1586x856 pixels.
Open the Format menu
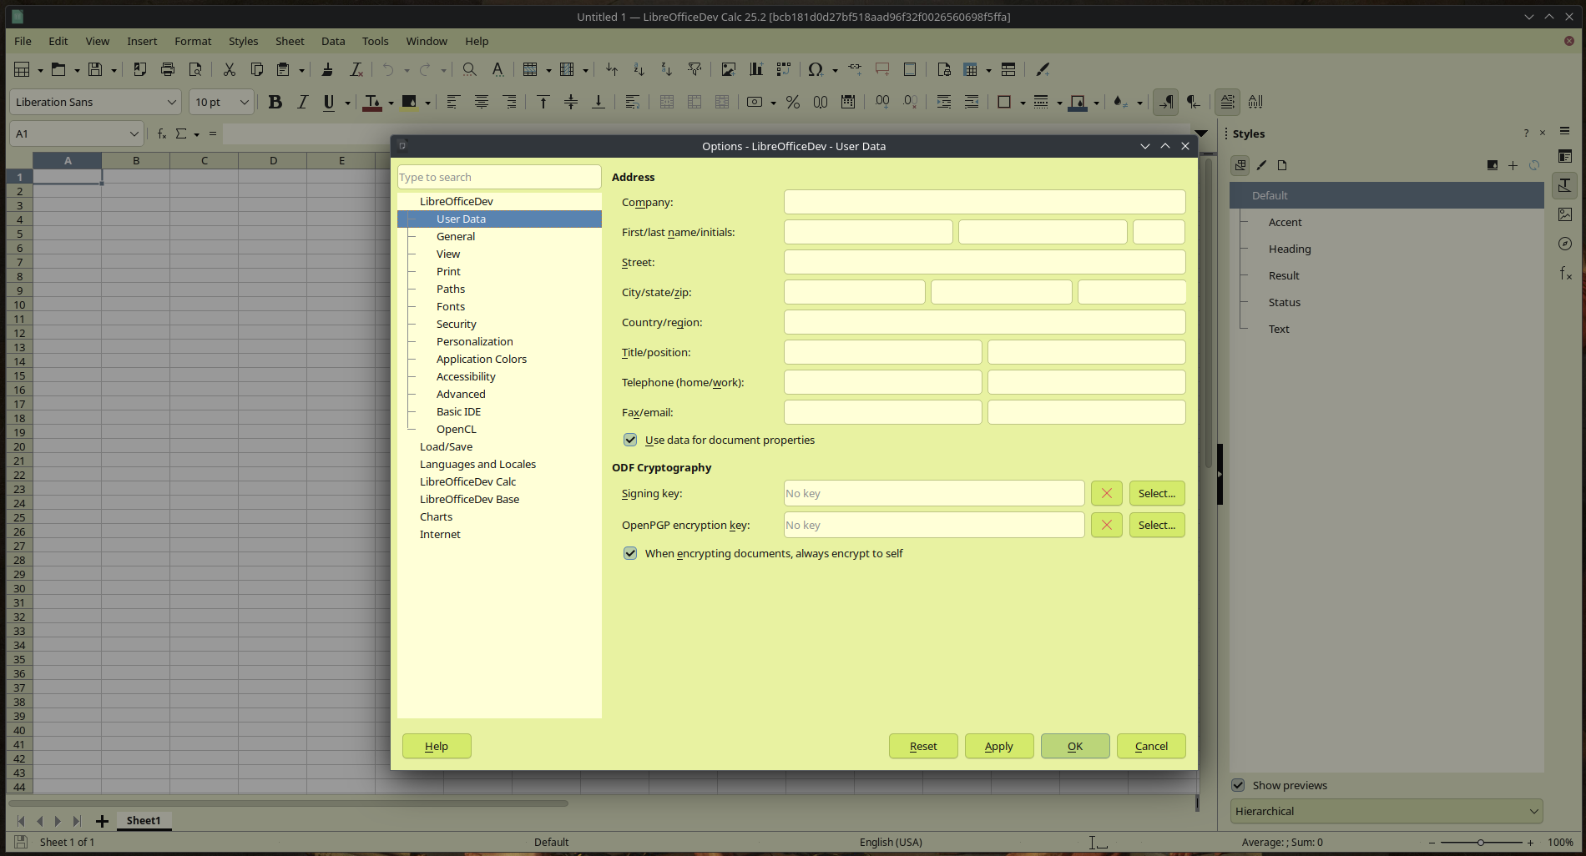pos(193,41)
